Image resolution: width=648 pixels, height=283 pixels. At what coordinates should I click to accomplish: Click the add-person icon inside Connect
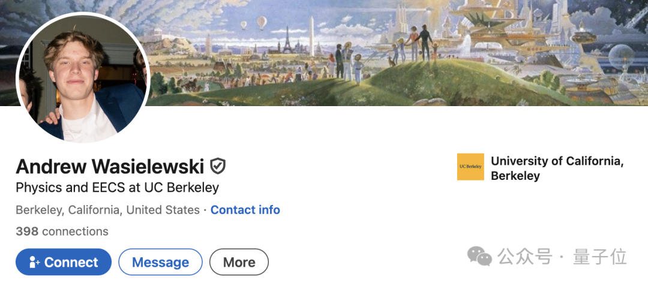pyautogui.click(x=34, y=263)
